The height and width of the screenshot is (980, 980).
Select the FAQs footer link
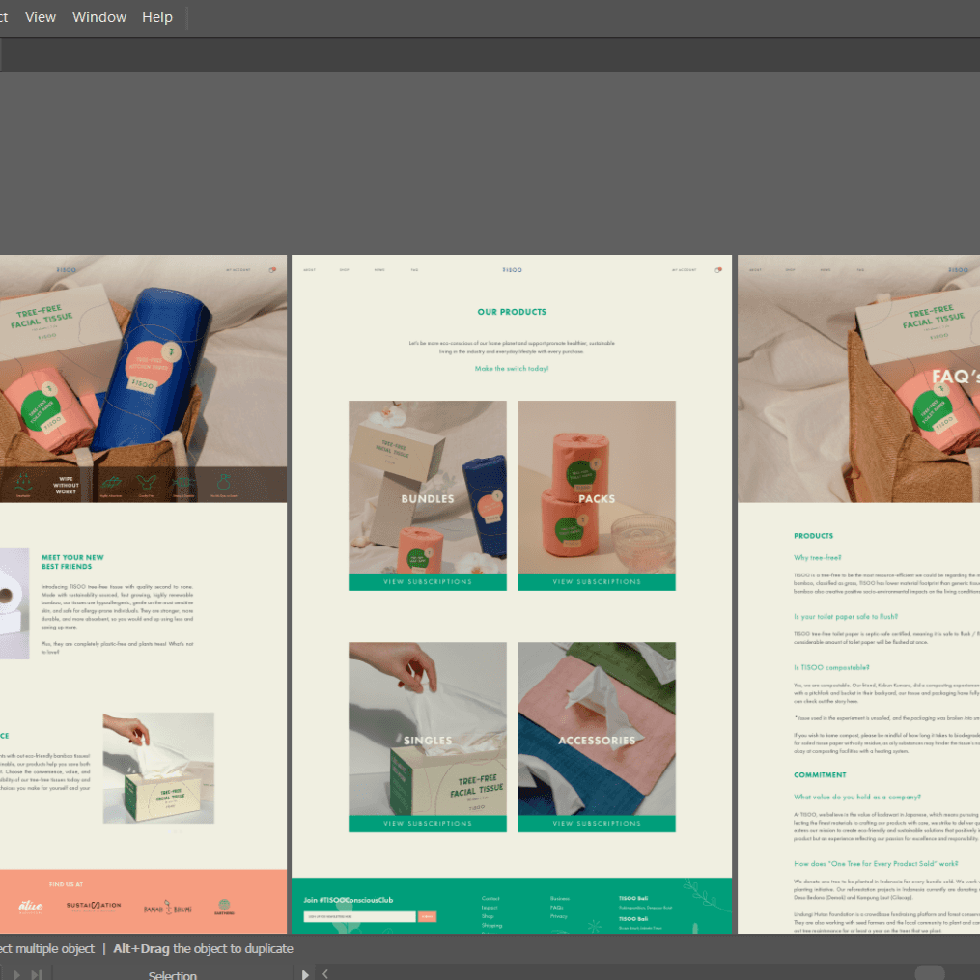[557, 908]
